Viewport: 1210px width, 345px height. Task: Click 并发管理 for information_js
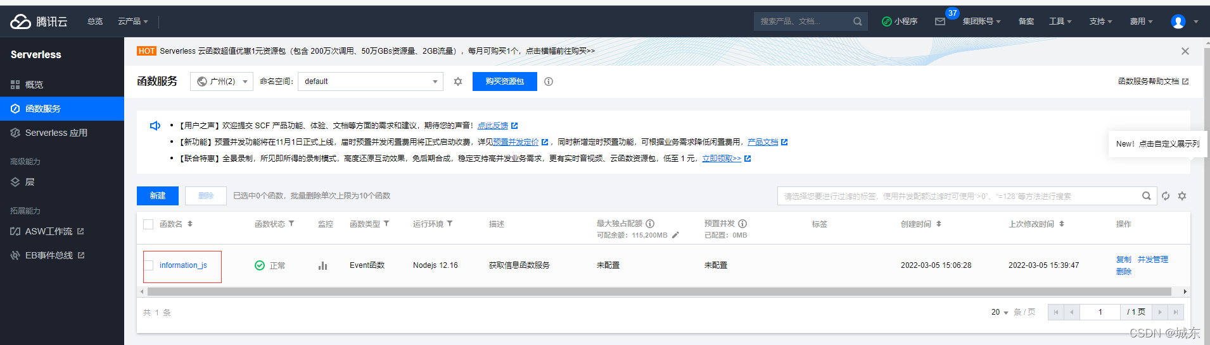pyautogui.click(x=1153, y=260)
